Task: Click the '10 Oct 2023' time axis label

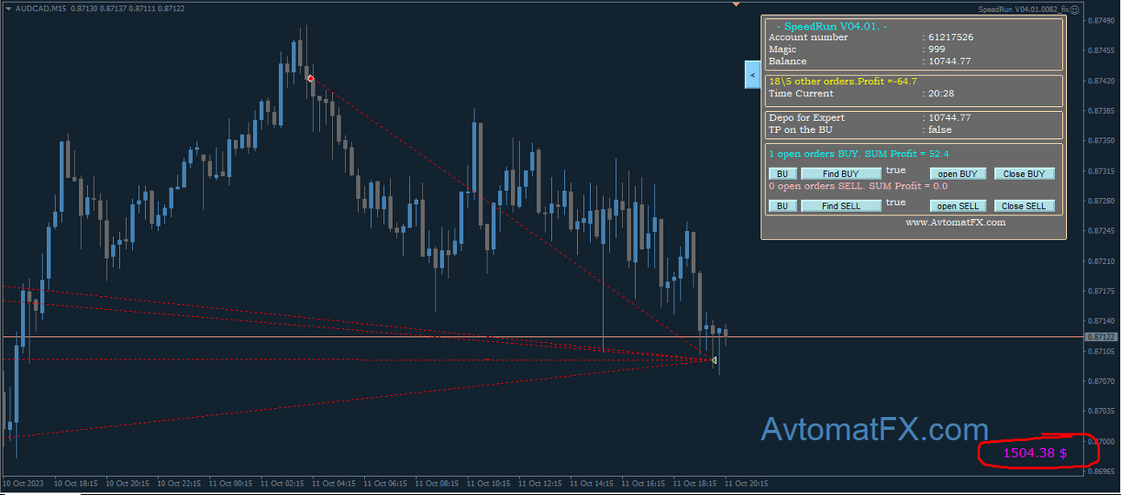Action: point(23,483)
